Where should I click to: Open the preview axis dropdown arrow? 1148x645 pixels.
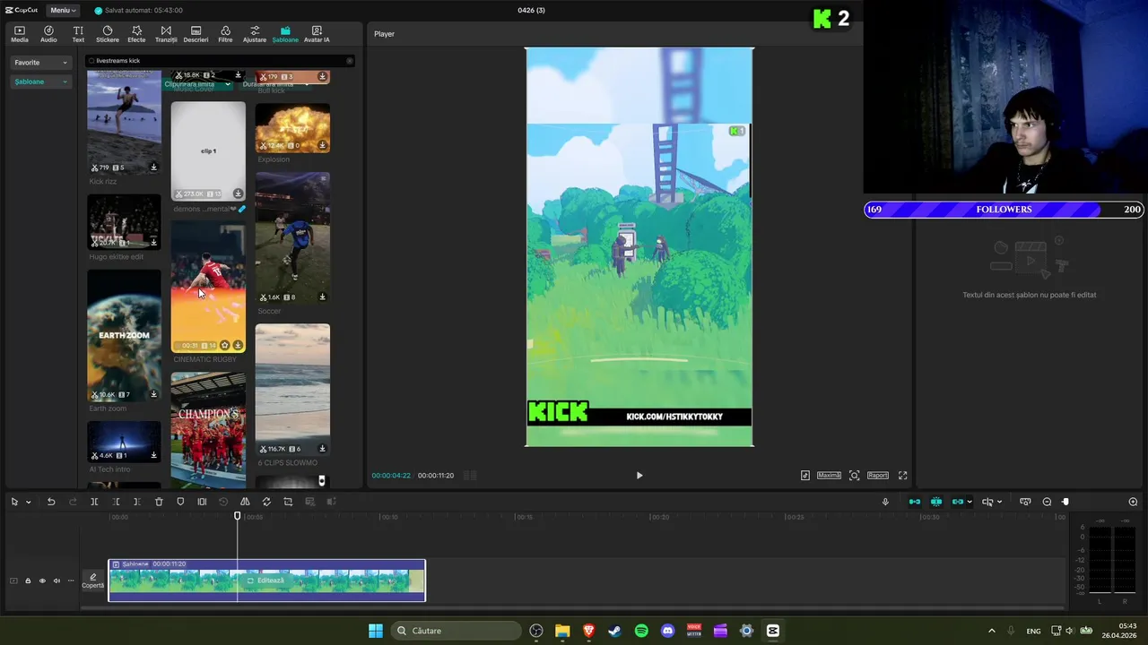pos(999,502)
